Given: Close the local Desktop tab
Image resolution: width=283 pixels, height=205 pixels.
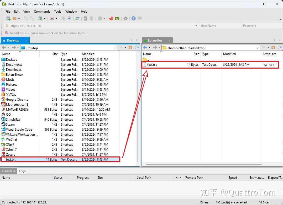Looking at the screenshot, I should [26, 41].
